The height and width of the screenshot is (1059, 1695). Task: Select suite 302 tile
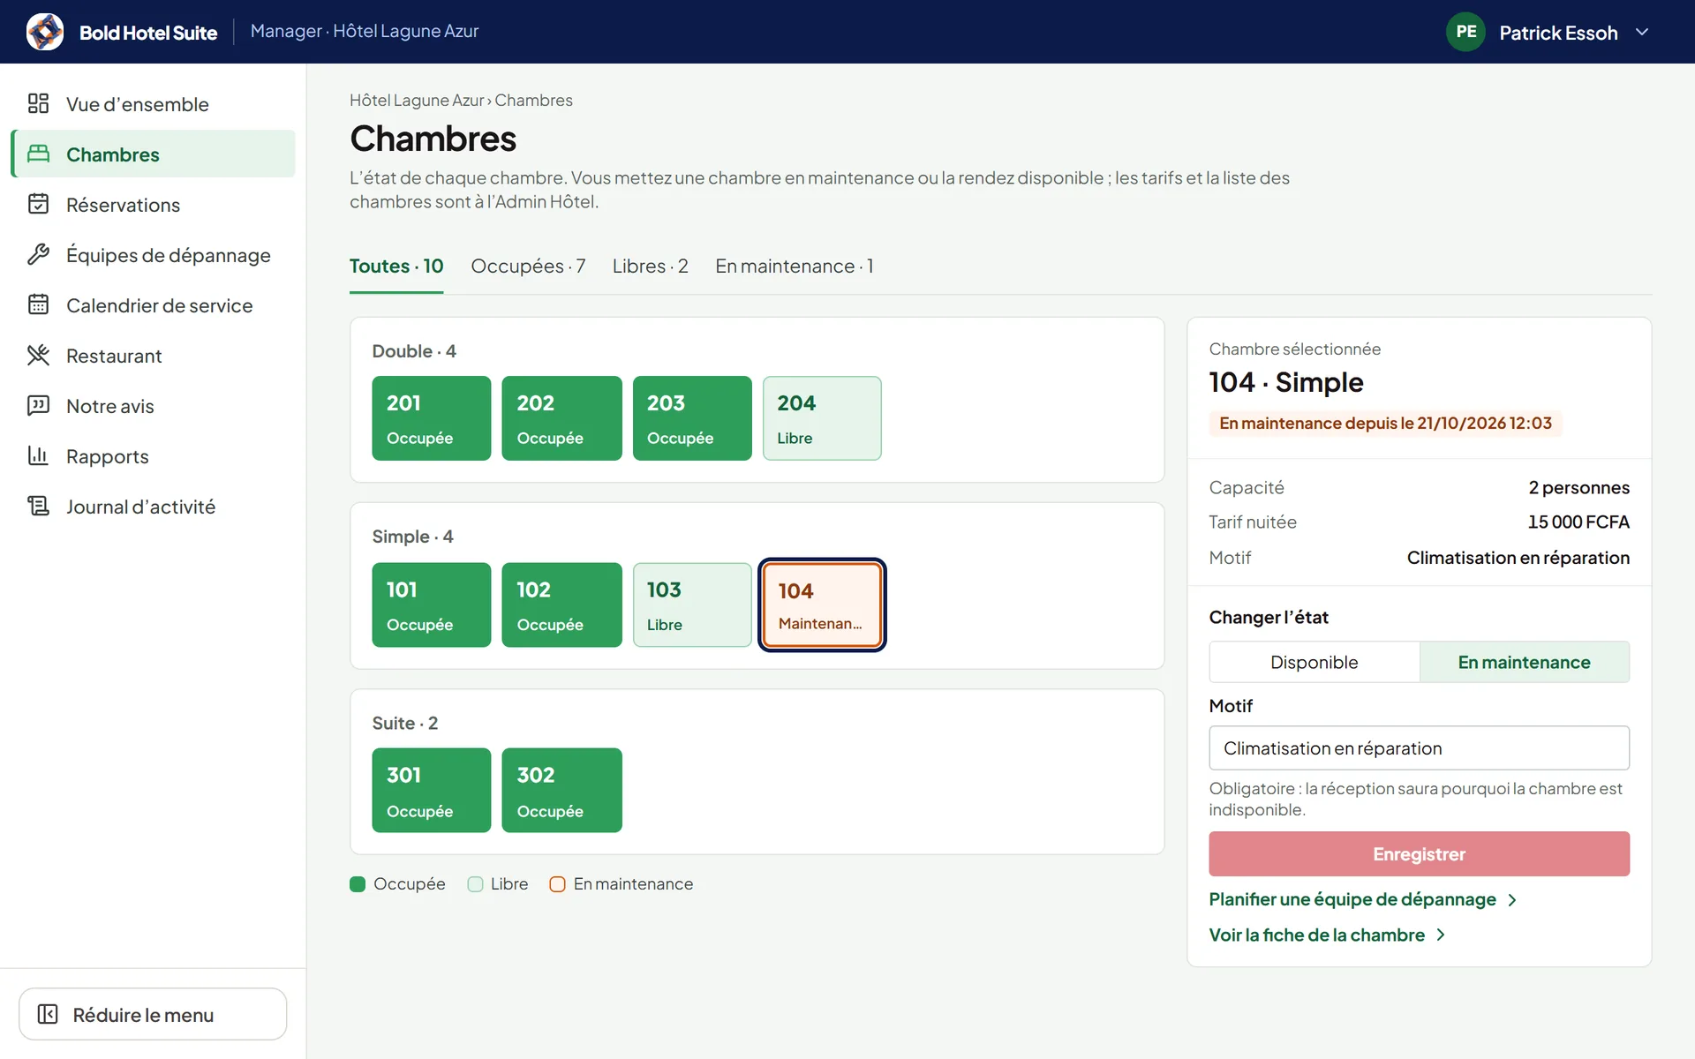pos(561,790)
